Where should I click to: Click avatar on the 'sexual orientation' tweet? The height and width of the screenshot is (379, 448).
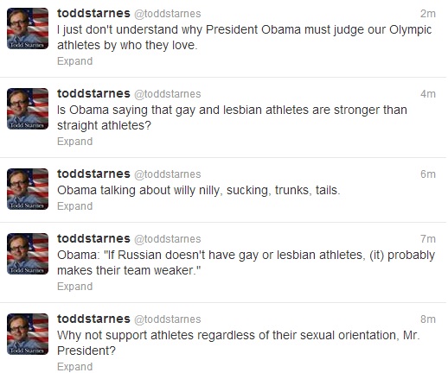(x=28, y=334)
